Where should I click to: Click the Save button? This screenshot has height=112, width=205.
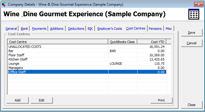[191, 33]
